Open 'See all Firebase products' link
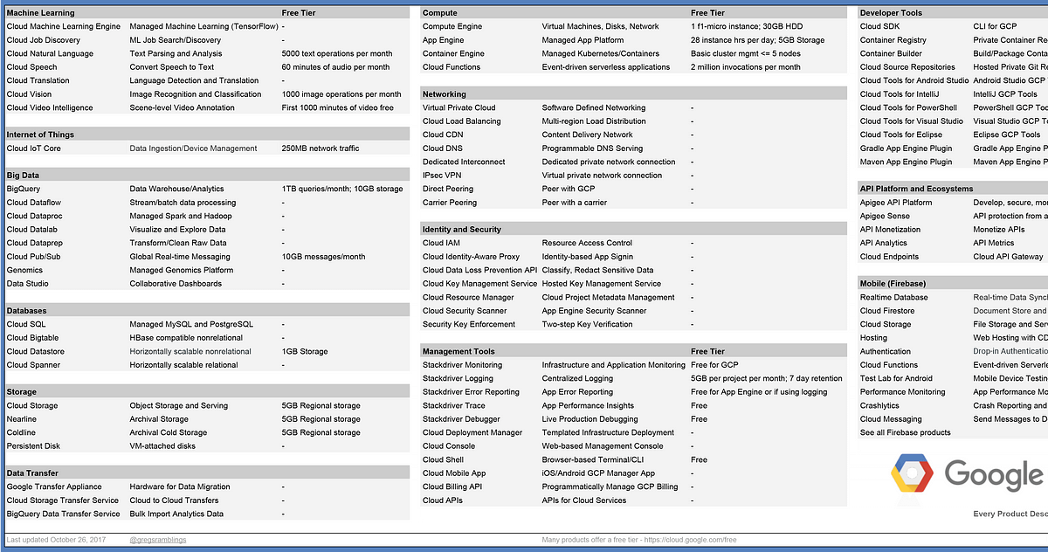Viewport: 1048px width, 552px height. point(905,432)
